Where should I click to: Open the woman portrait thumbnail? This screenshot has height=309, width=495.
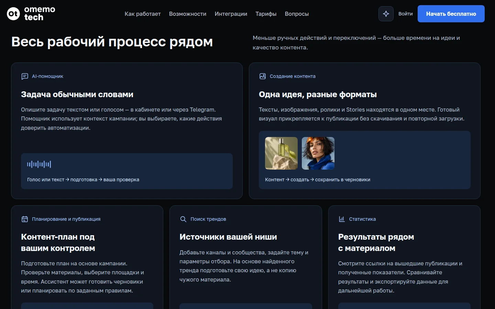pyautogui.click(x=318, y=153)
